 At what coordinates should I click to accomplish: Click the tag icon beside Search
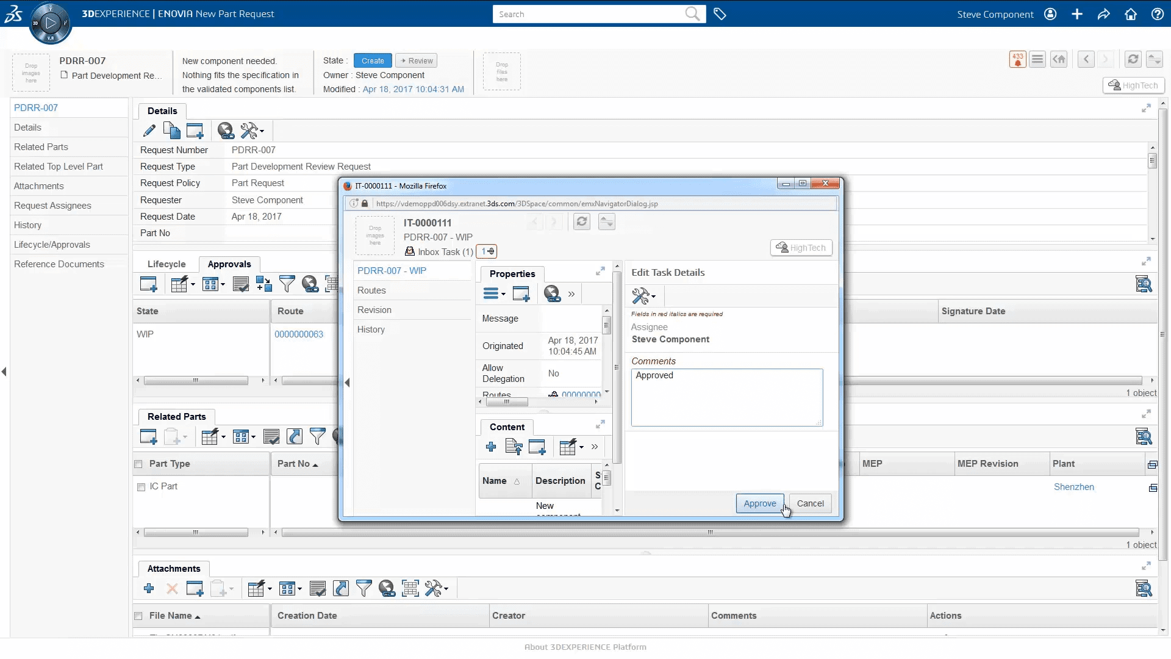click(720, 14)
